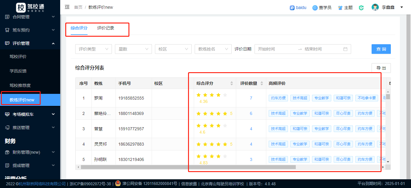The image size is (411, 188).
Task: Click 尽心尽责 tag in 灵灵祁's row
Action: pyautogui.click(x=343, y=144)
